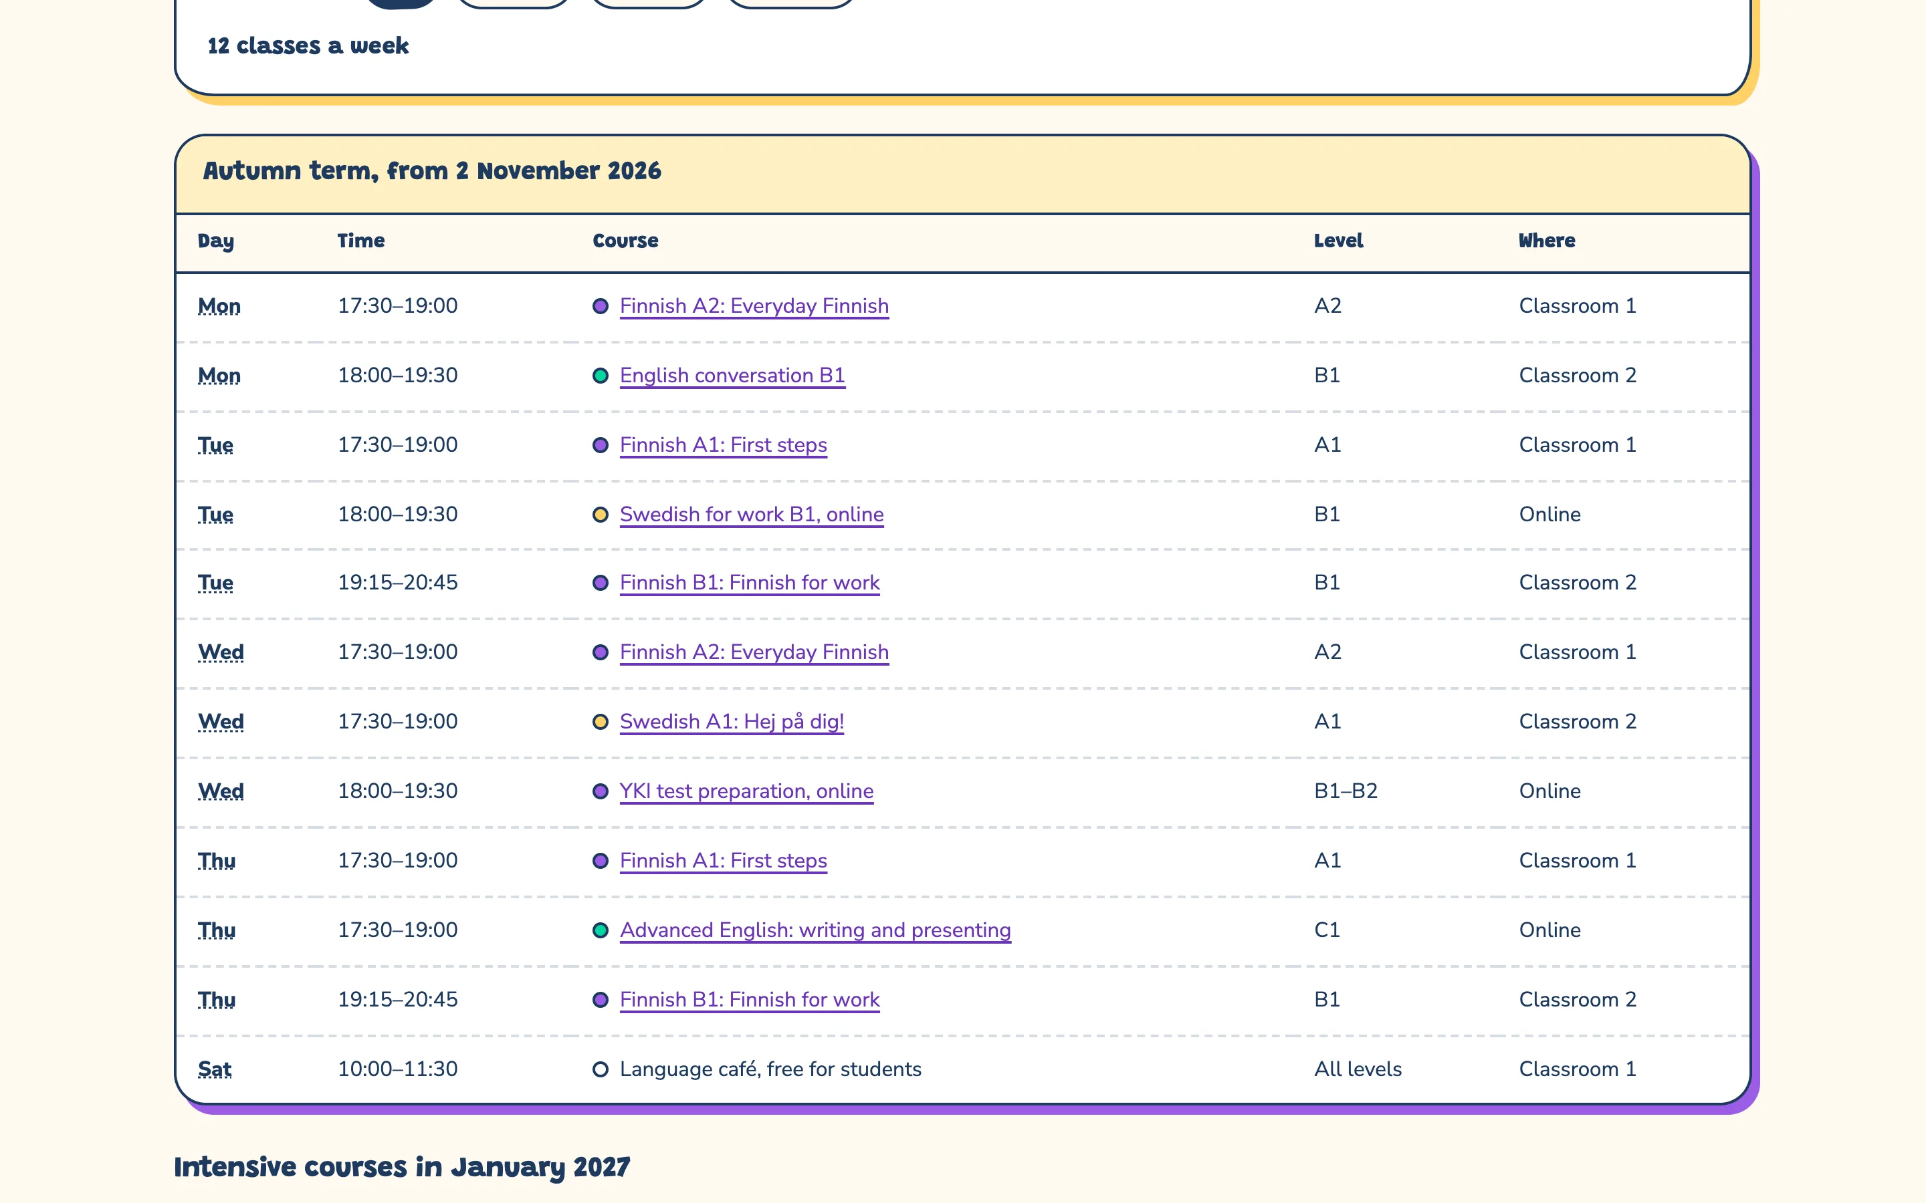
Task: Open the English conversation B1 course link
Action: click(732, 376)
